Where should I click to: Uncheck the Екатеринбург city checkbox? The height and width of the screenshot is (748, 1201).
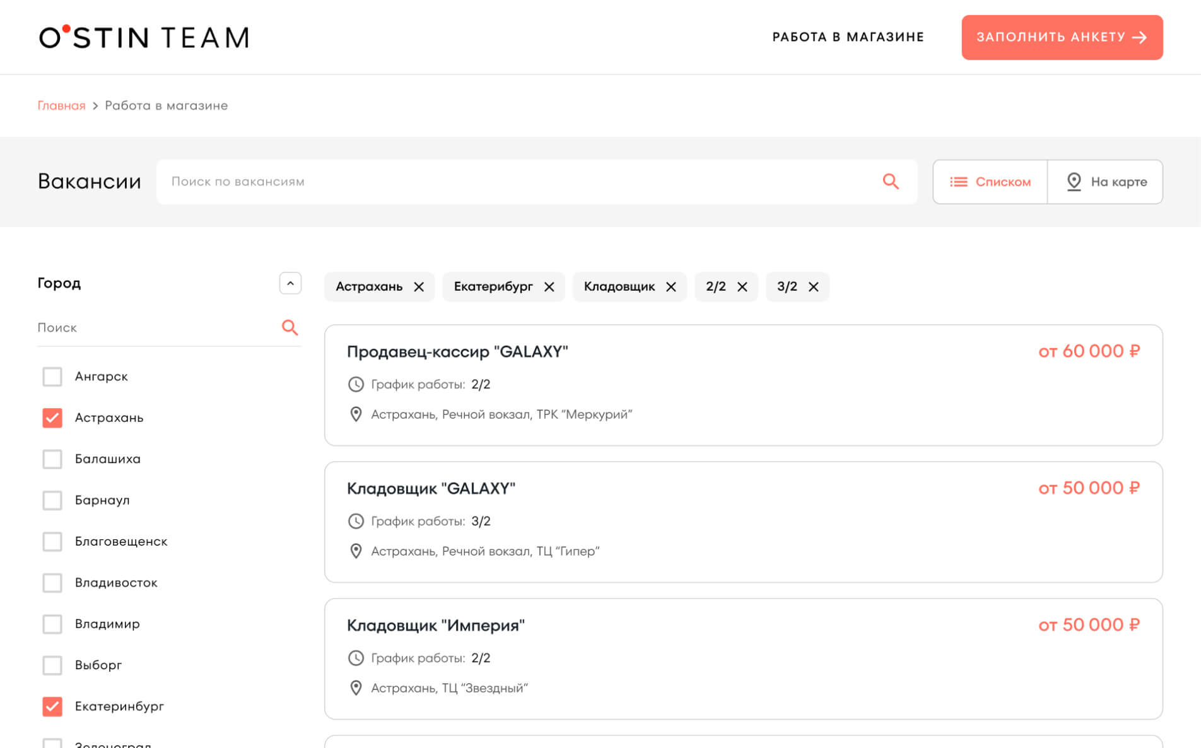[x=52, y=706]
